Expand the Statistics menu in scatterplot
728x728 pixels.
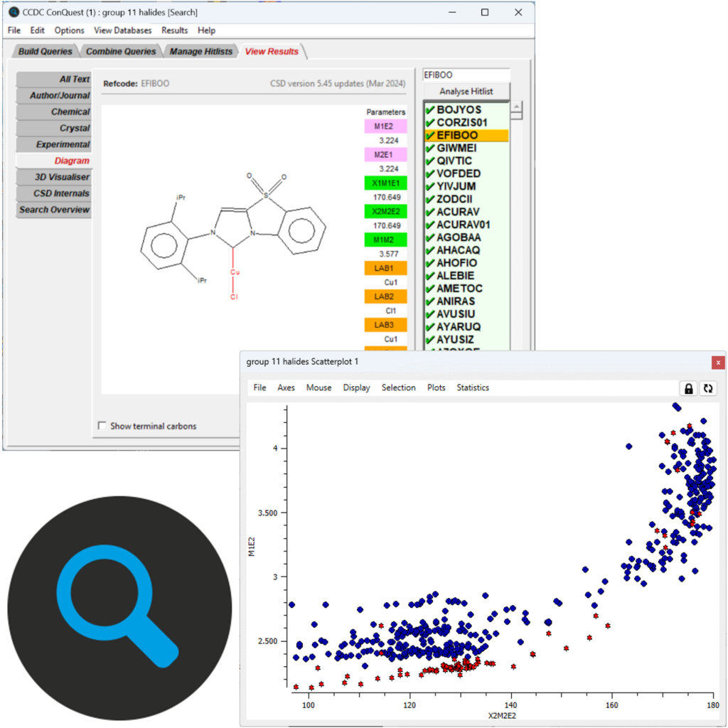[x=473, y=387]
